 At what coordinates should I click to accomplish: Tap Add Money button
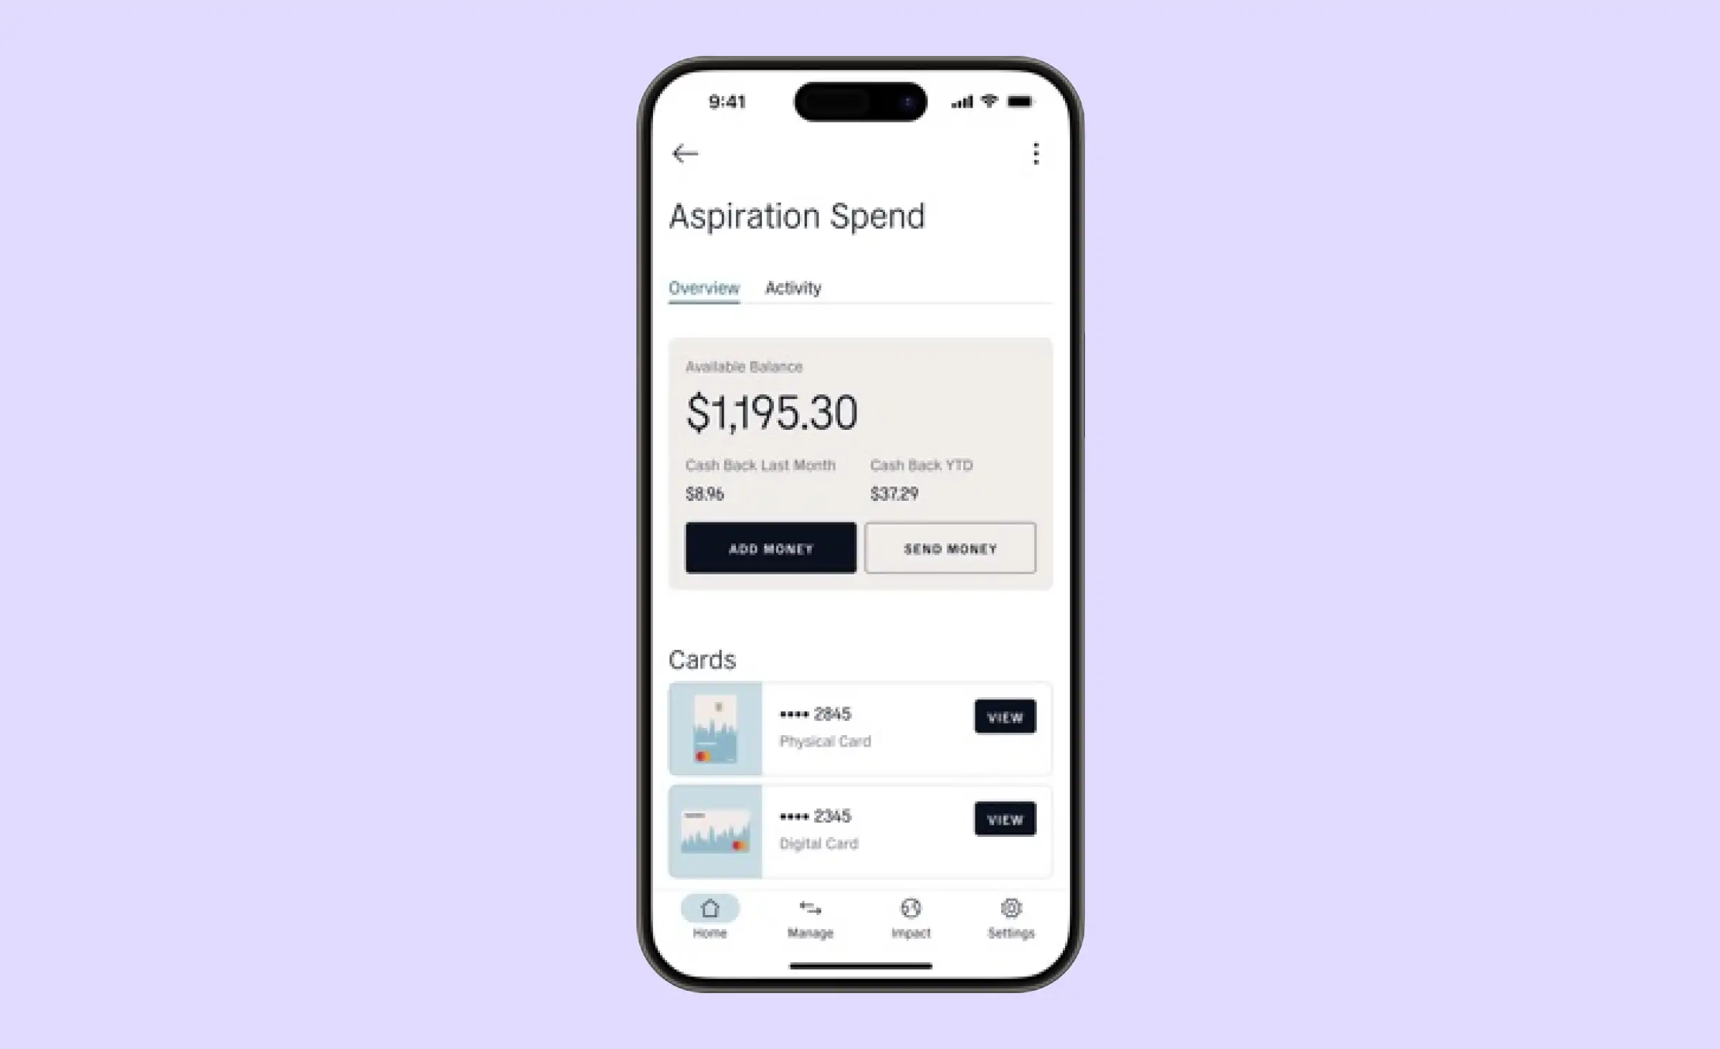point(770,548)
